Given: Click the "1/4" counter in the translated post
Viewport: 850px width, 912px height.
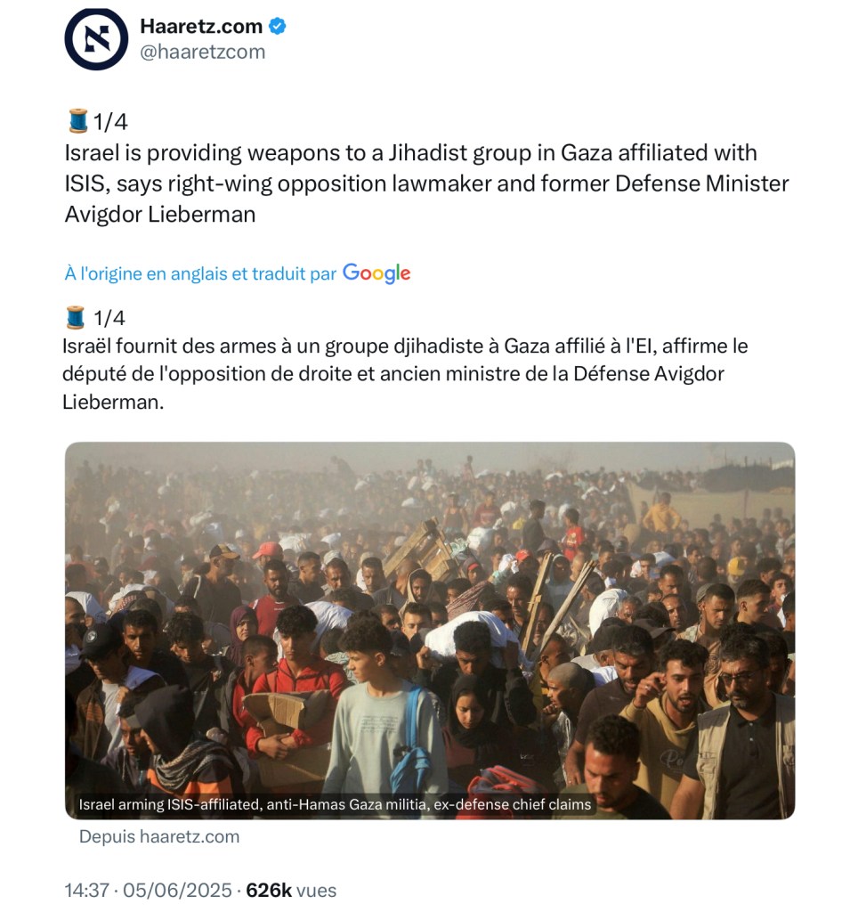Looking at the screenshot, I should 109,318.
